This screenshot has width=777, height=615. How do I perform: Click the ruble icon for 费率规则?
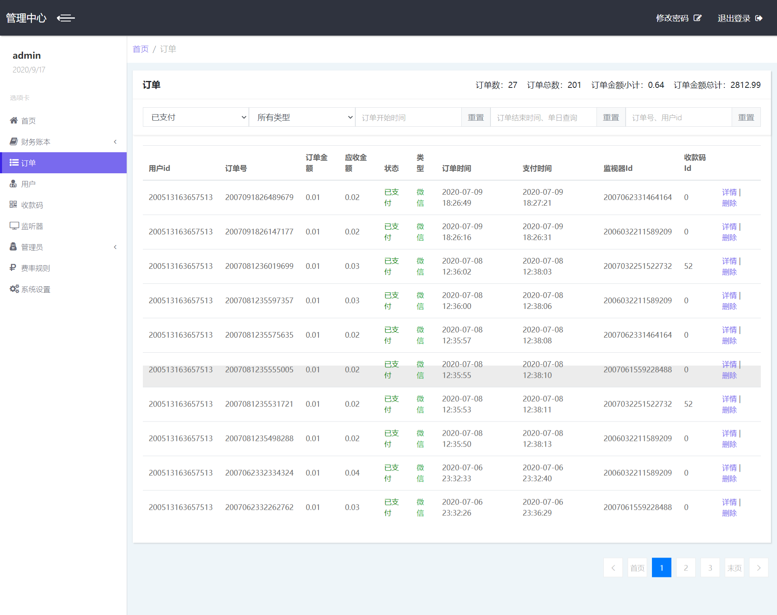[x=13, y=268]
